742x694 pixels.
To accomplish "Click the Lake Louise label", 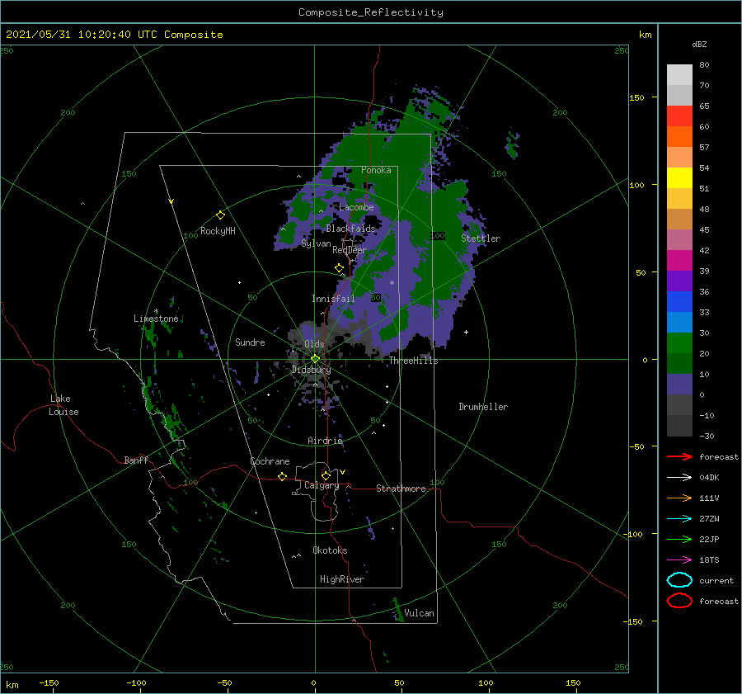I will point(63,405).
